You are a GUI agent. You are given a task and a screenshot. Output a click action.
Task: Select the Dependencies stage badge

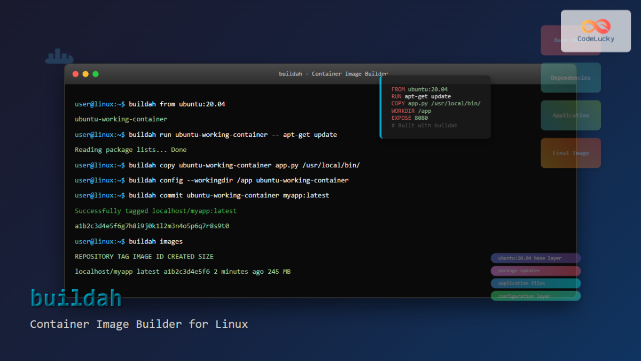click(x=570, y=77)
